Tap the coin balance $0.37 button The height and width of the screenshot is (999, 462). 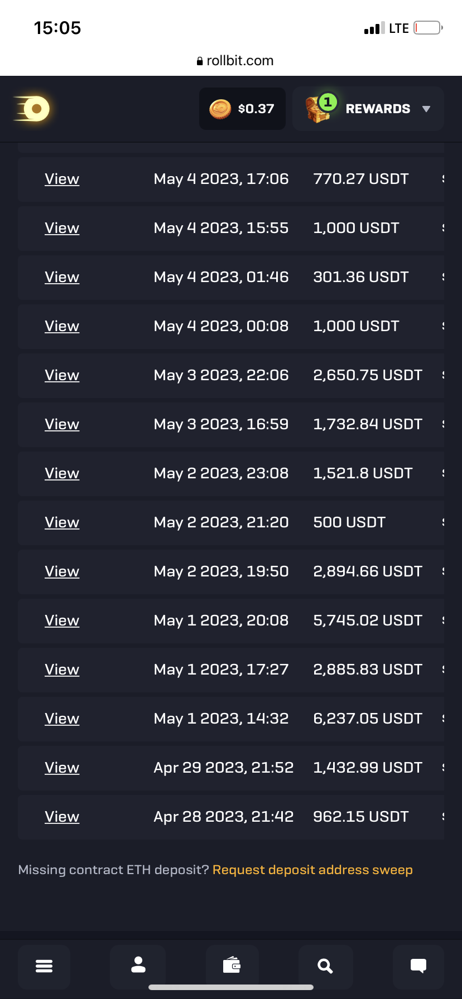242,109
